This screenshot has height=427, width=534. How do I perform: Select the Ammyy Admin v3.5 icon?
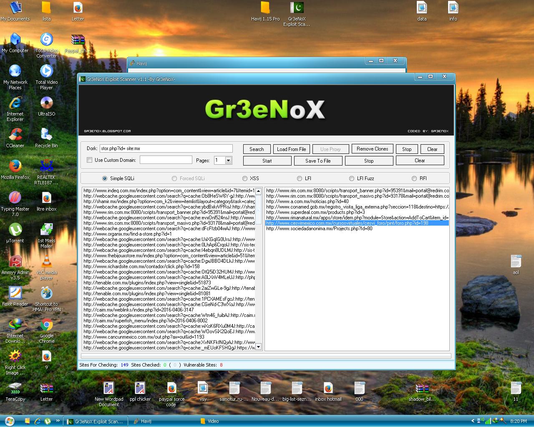pos(15,267)
